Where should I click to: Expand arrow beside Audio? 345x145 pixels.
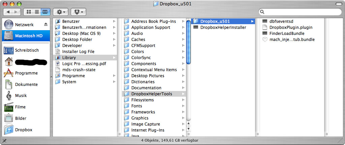pyautogui.click(x=183, y=34)
